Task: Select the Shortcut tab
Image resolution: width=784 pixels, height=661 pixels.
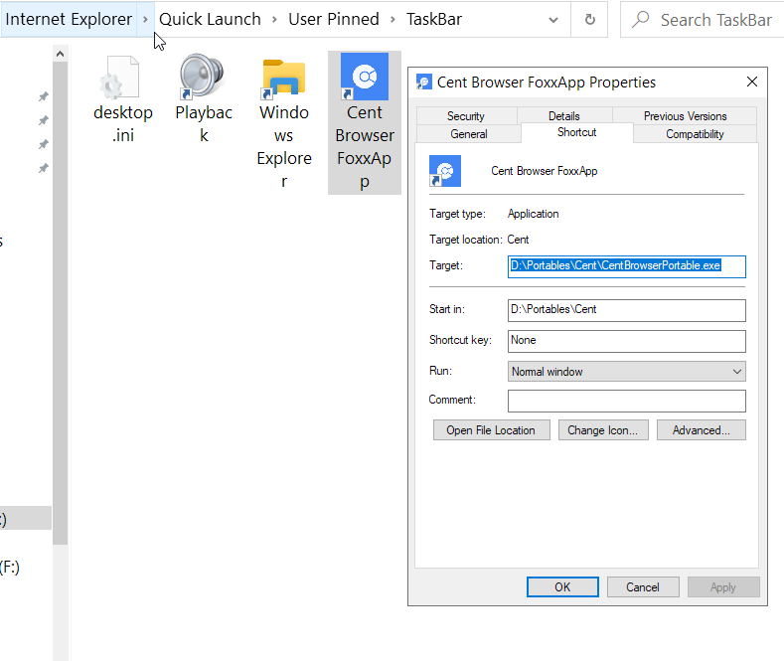Action: [577, 132]
